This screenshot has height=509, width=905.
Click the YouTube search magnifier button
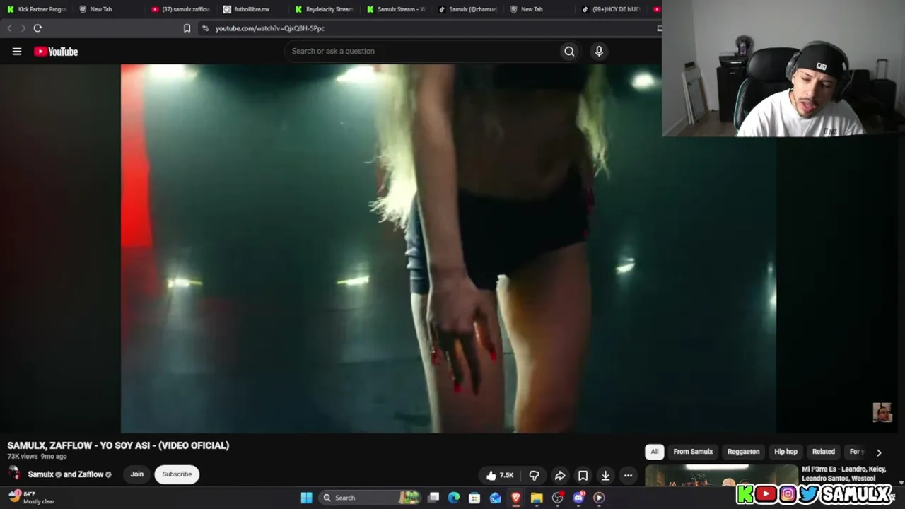point(569,51)
